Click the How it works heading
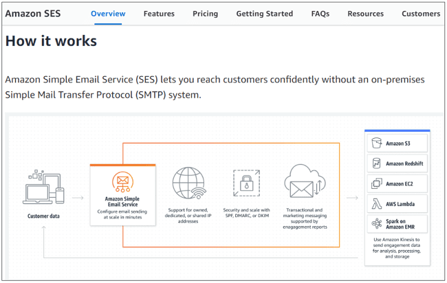447x283 pixels. pos(51,41)
